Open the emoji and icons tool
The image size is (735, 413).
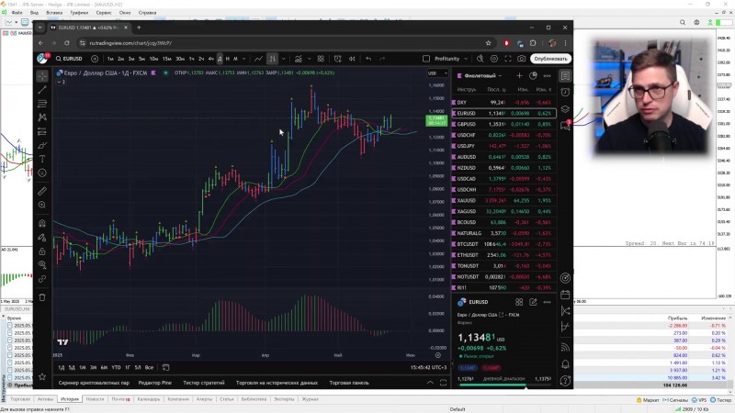(x=42, y=173)
